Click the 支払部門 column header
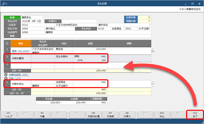This screenshot has height=124, width=204. coord(43,45)
